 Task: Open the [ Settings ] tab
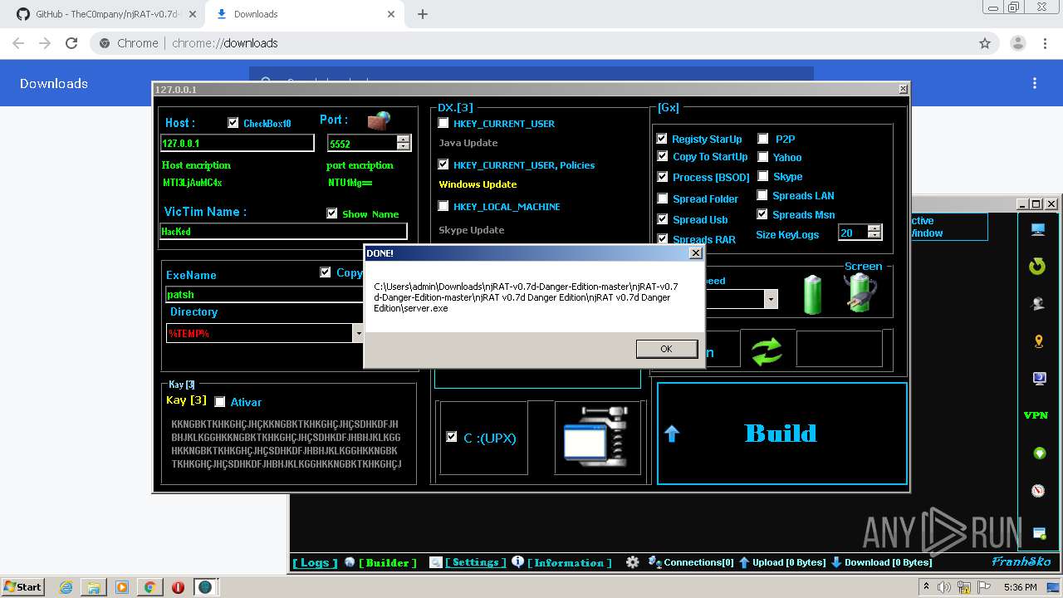(x=475, y=562)
